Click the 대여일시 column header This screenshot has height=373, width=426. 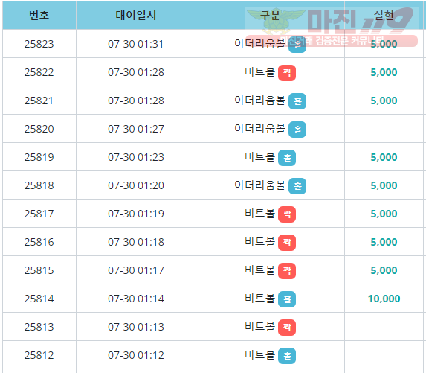(x=136, y=15)
